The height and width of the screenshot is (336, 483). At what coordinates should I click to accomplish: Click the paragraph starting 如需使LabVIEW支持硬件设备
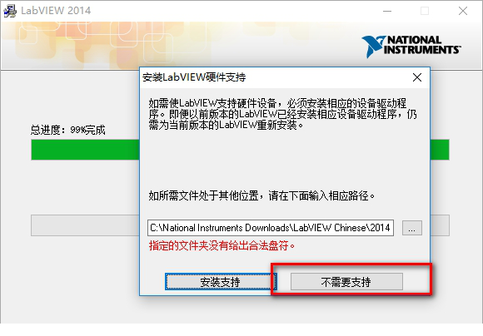pyautogui.click(x=282, y=114)
